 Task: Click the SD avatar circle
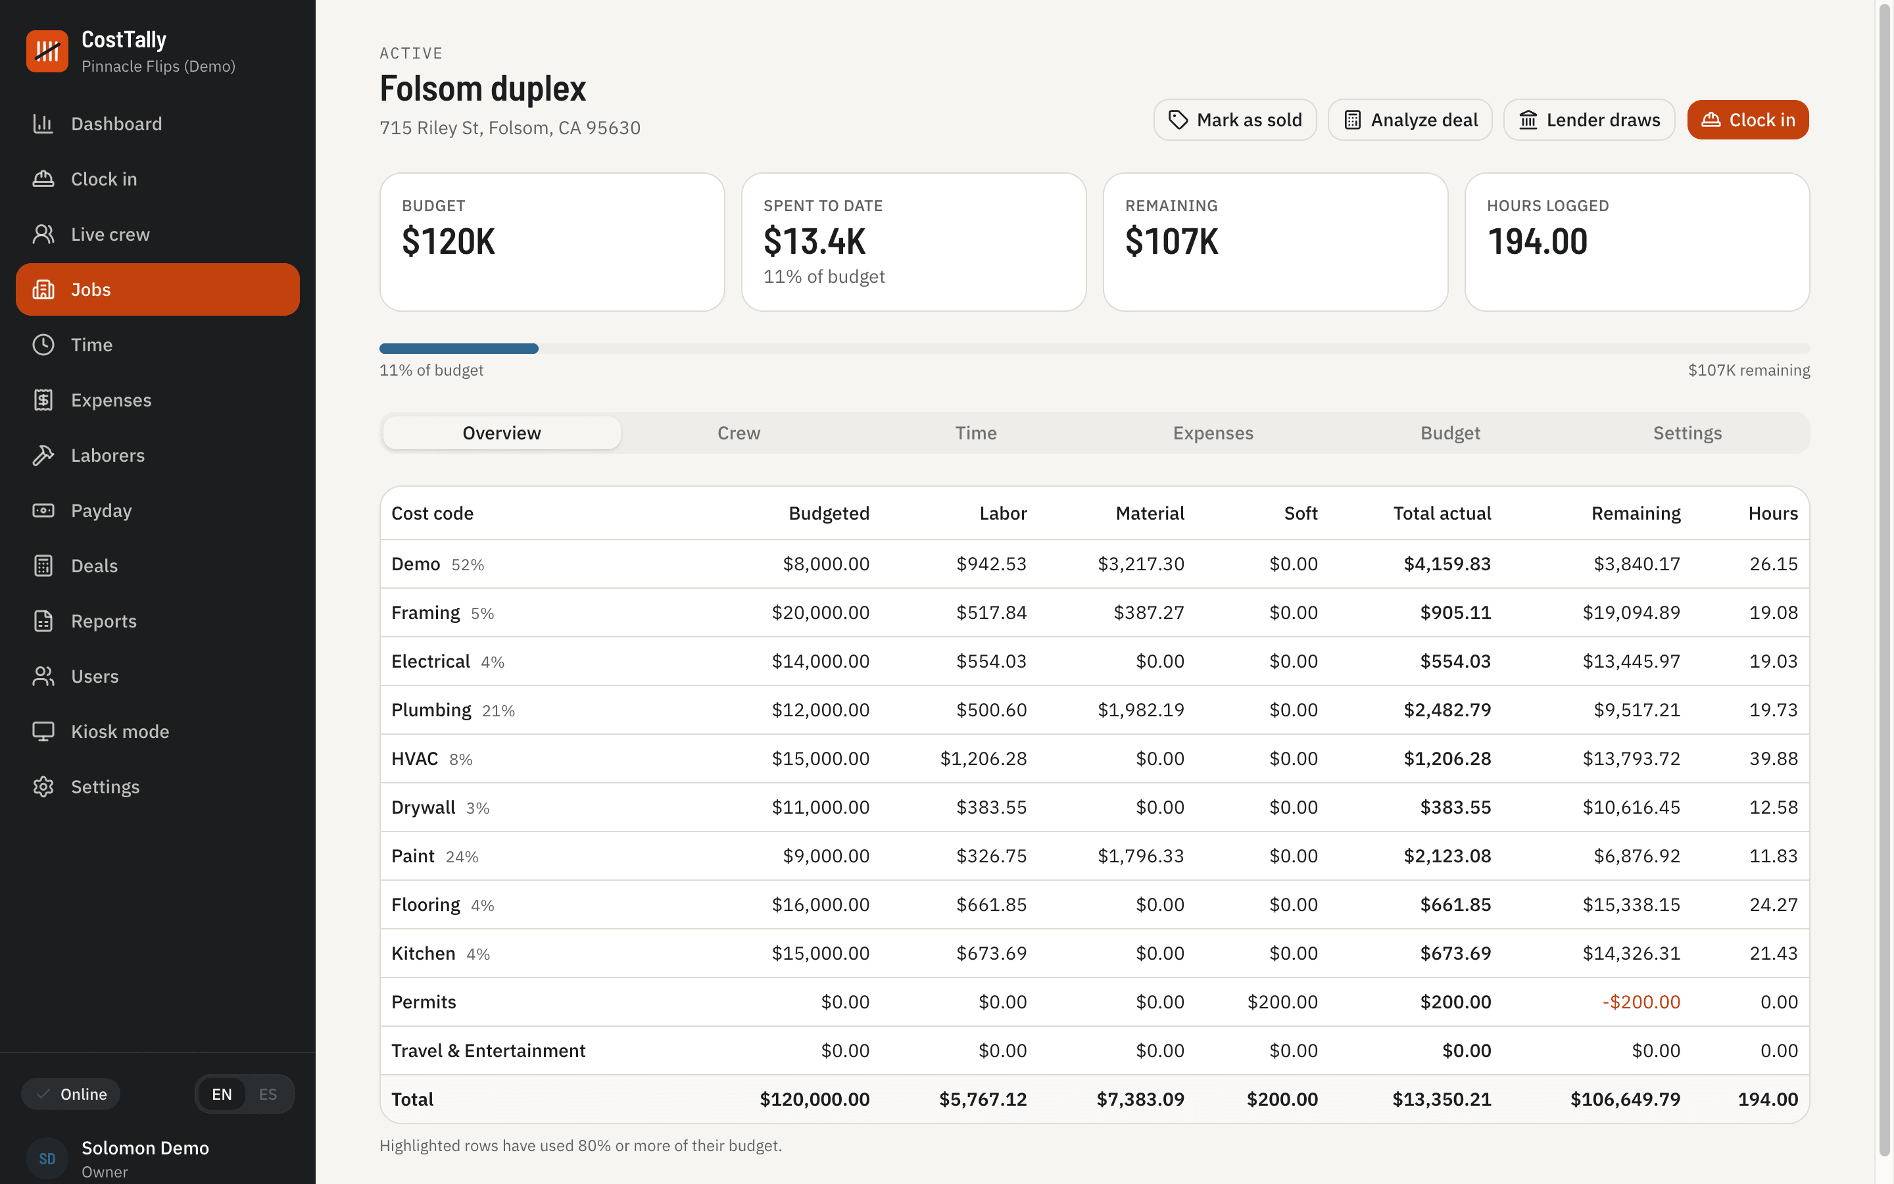[x=47, y=1158]
